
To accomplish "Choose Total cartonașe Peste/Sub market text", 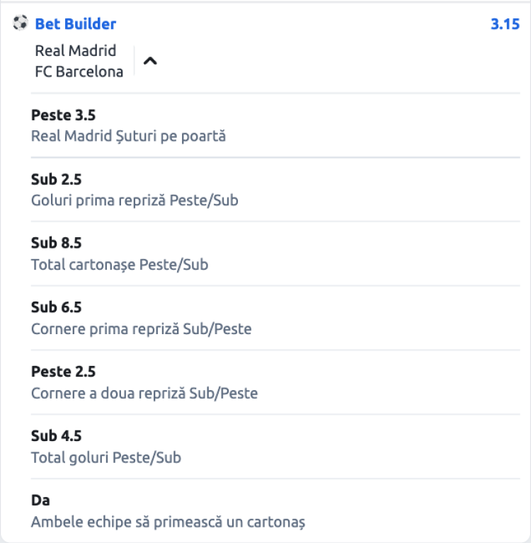I will pos(120,265).
